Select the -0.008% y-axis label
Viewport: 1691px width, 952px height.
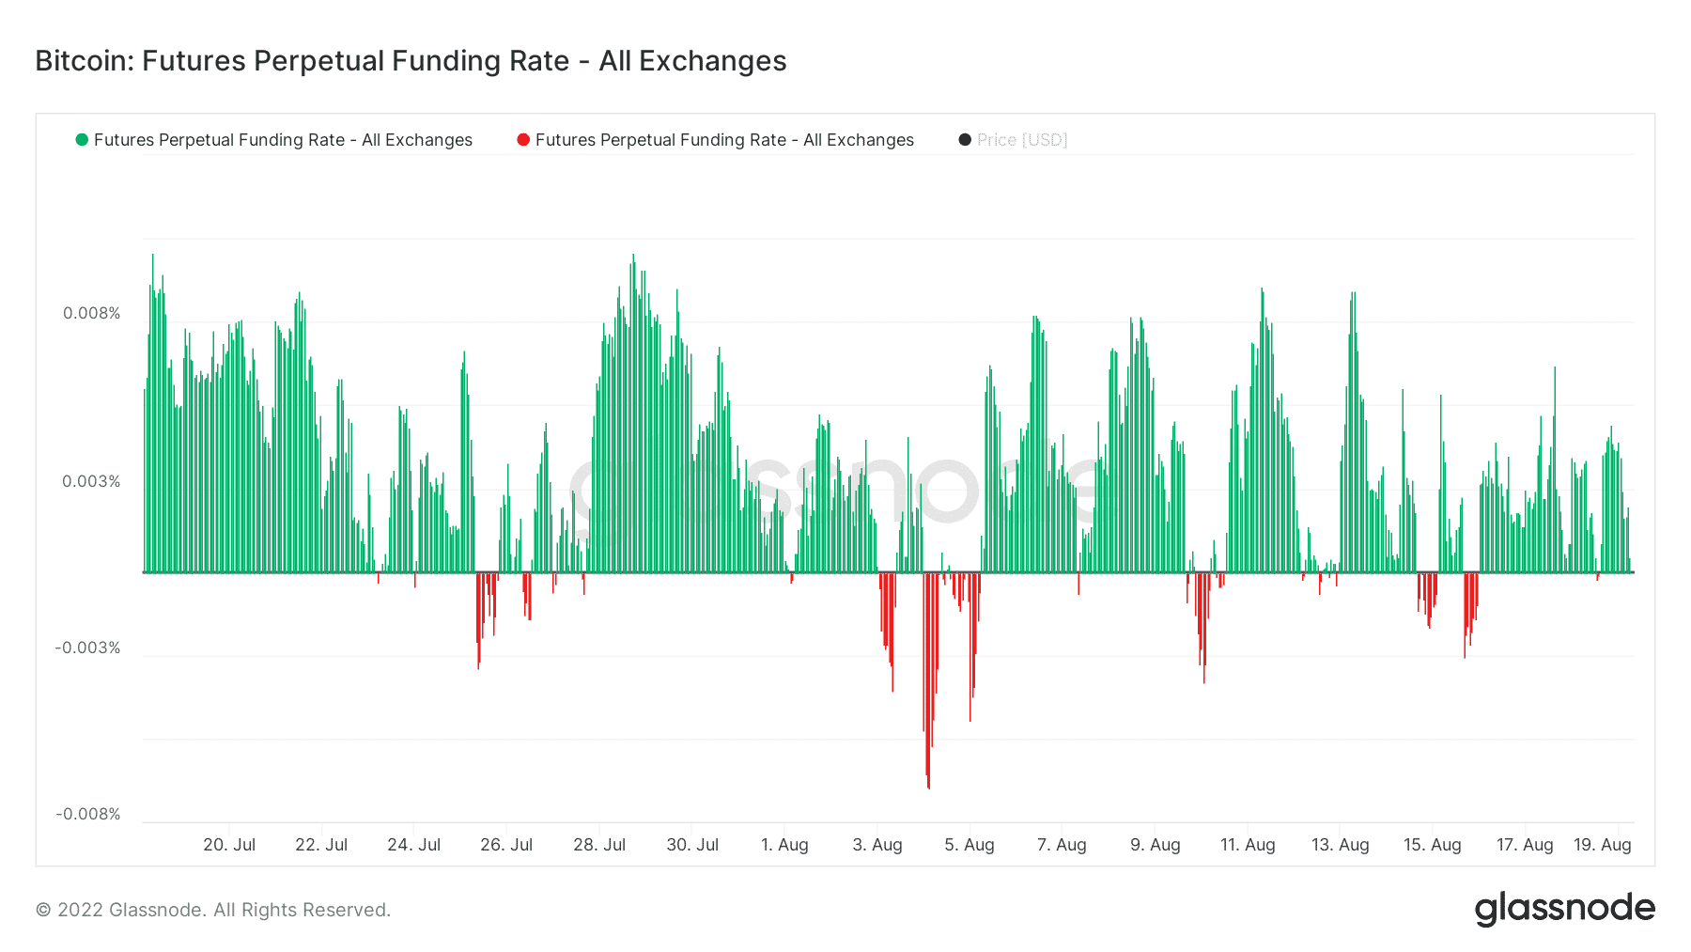click(x=88, y=814)
